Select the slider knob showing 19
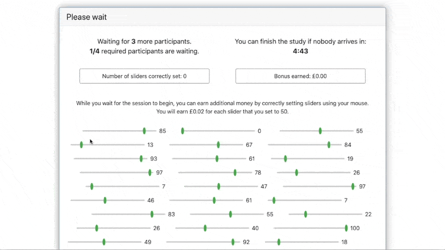This screenshot has width=445, height=250. [x=285, y=159]
